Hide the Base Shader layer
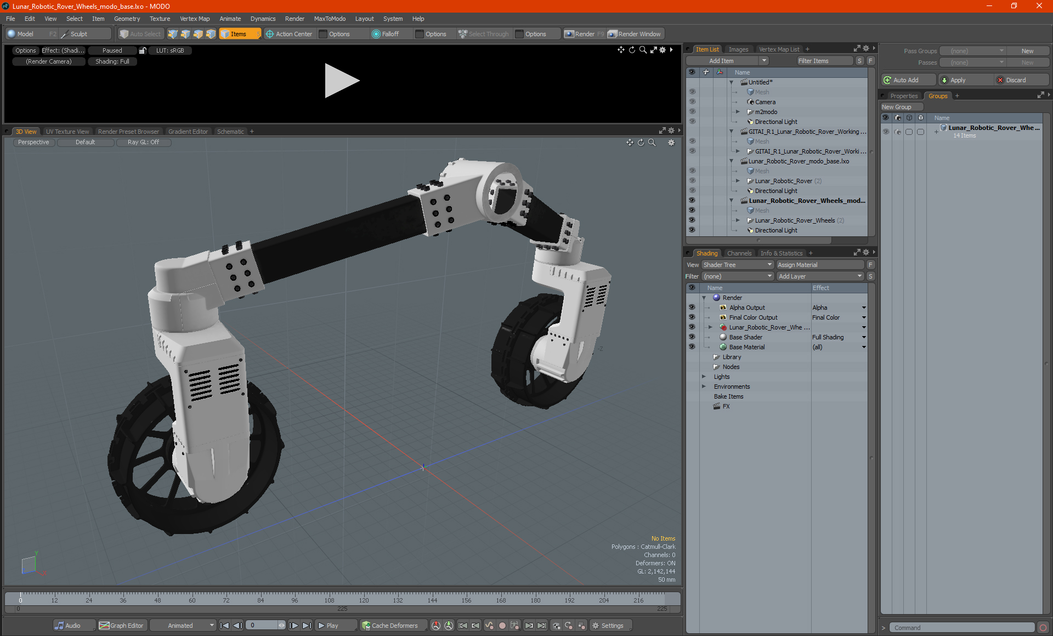 click(691, 337)
